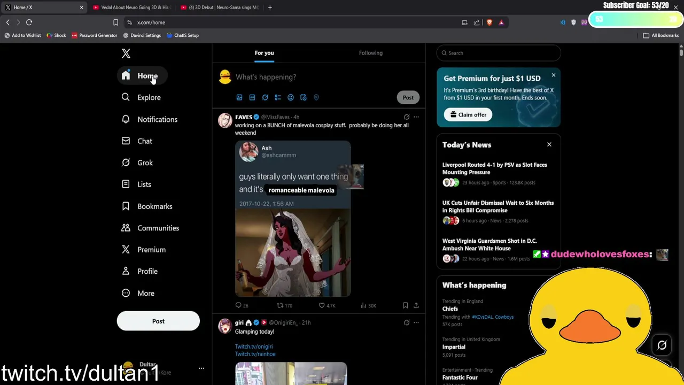684x385 pixels.
Task: Tag location in composer
Action: 316,97
